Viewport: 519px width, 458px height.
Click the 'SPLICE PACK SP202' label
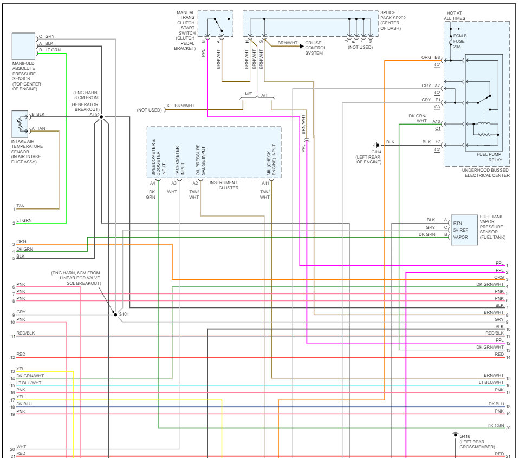pos(393,21)
